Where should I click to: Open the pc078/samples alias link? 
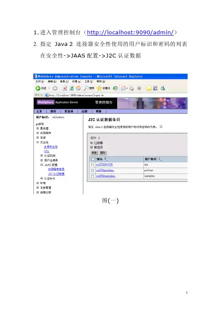(106, 176)
